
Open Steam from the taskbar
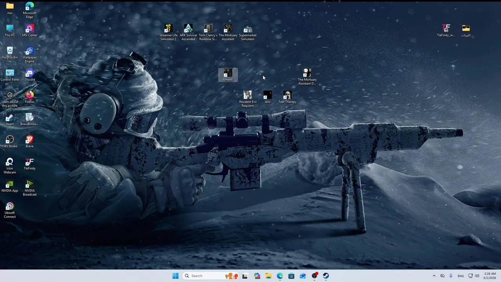(x=326, y=276)
